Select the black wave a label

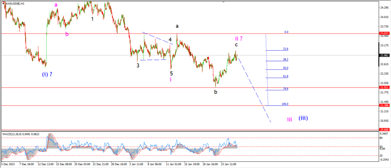click(177, 26)
